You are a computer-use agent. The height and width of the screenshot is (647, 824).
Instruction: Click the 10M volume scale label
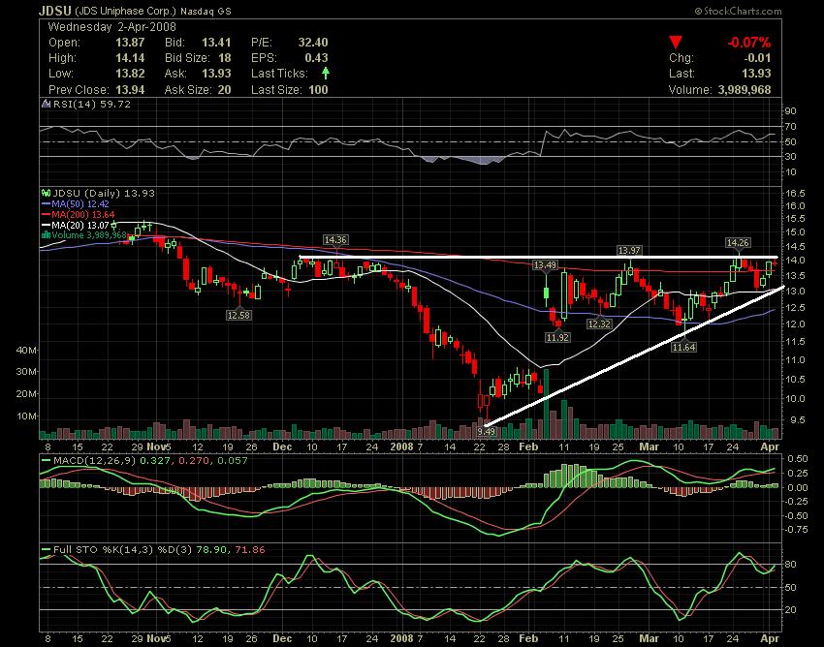tap(26, 416)
